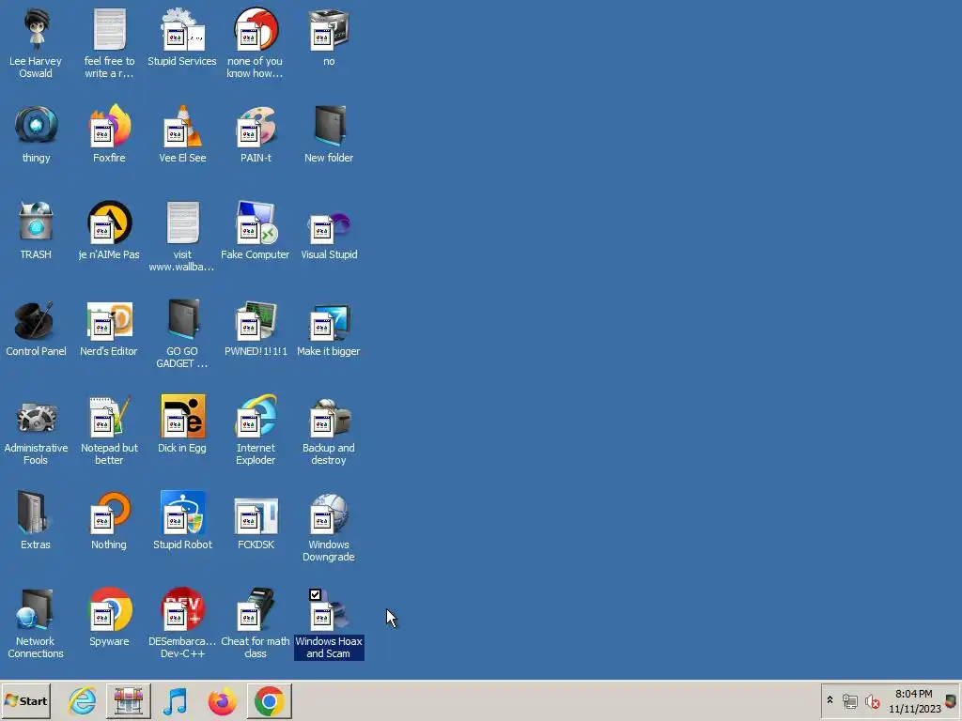Click the network tray icon

point(849,700)
